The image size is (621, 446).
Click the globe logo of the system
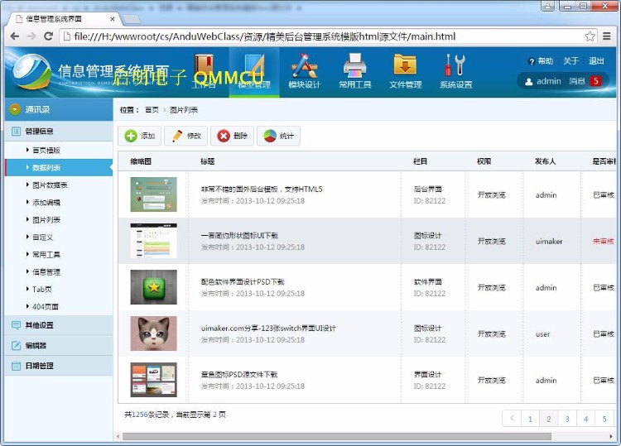click(x=31, y=72)
